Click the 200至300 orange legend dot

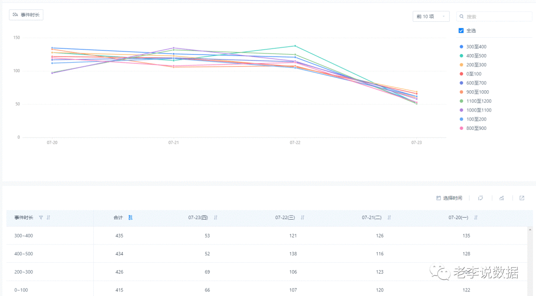click(462, 65)
